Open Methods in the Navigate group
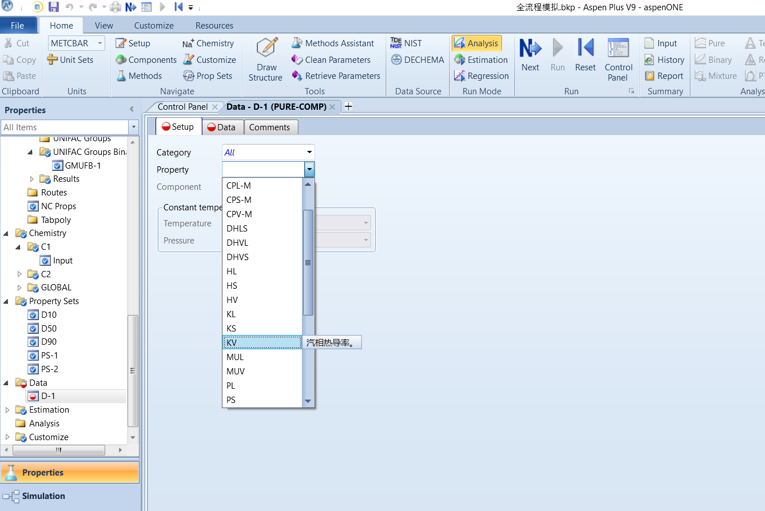765x511 pixels. 139,76
